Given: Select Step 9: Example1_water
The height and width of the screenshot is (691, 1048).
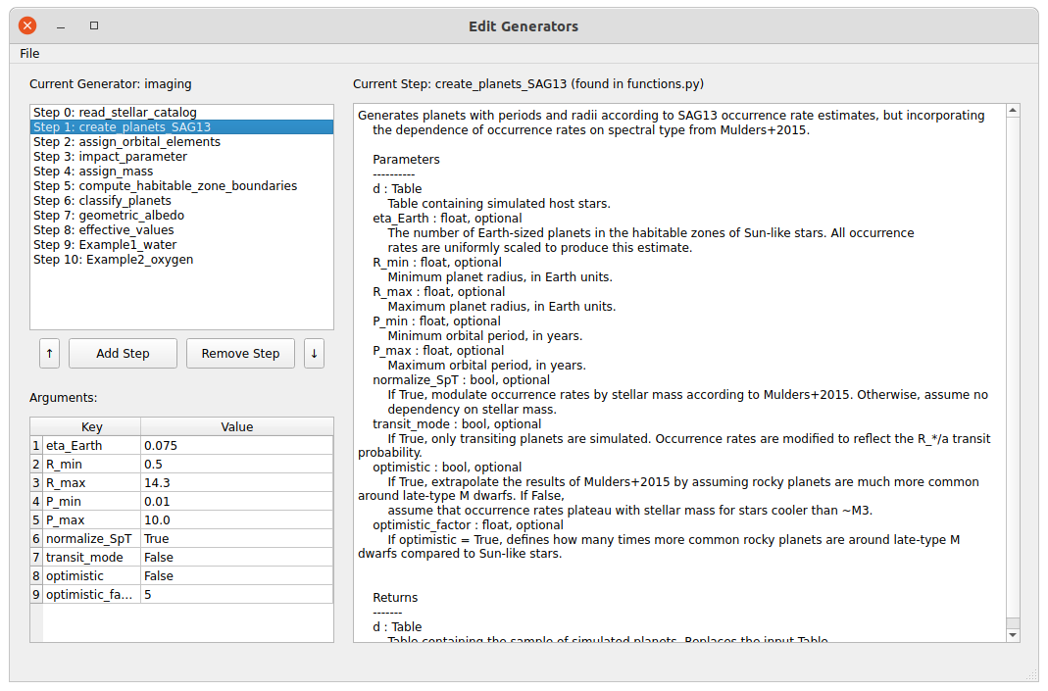Looking at the screenshot, I should point(181,245).
